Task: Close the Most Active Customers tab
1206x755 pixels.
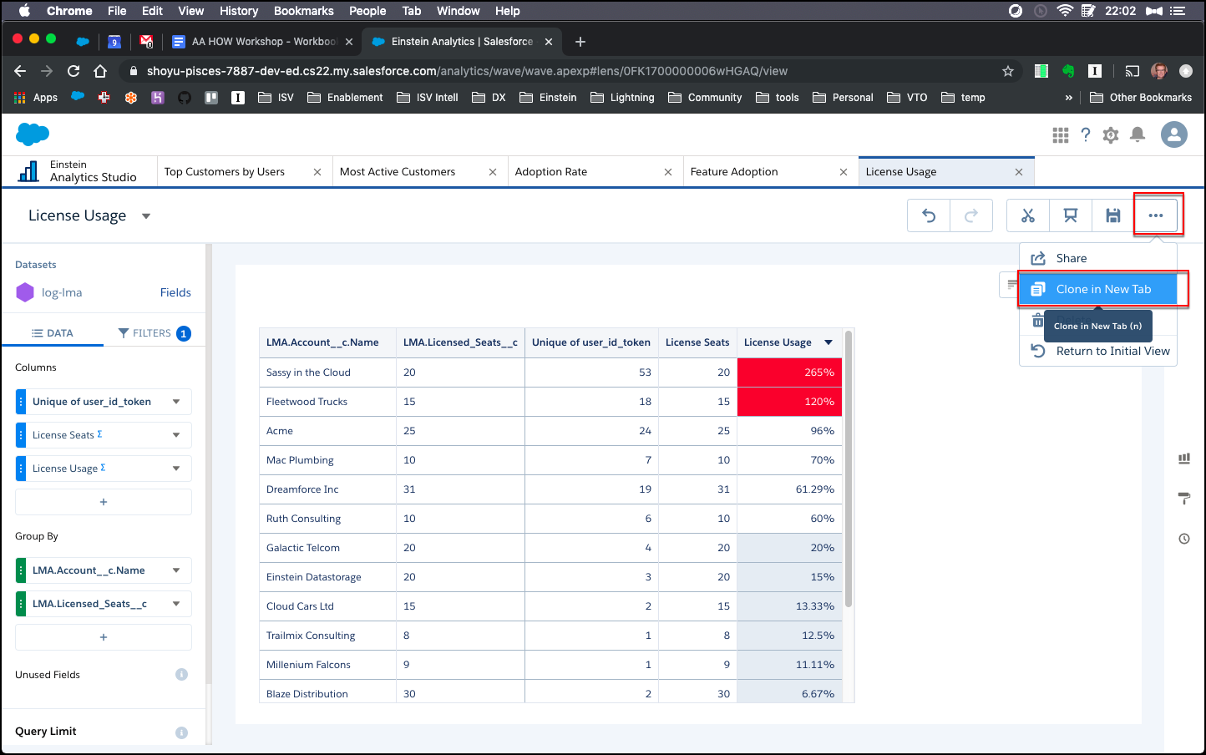Action: click(x=493, y=172)
